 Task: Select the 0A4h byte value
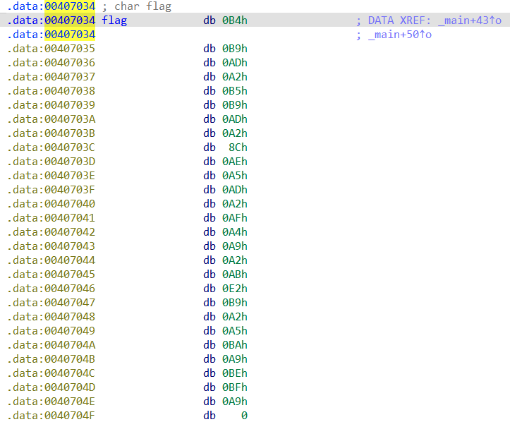pyautogui.click(x=235, y=232)
